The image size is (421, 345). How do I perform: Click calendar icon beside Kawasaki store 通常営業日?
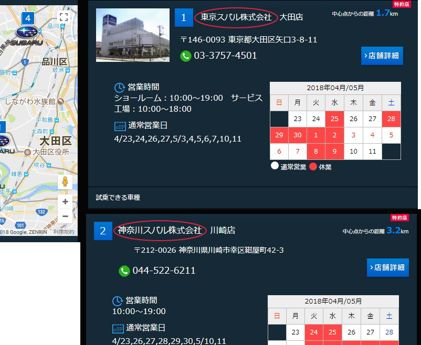[x=118, y=328]
